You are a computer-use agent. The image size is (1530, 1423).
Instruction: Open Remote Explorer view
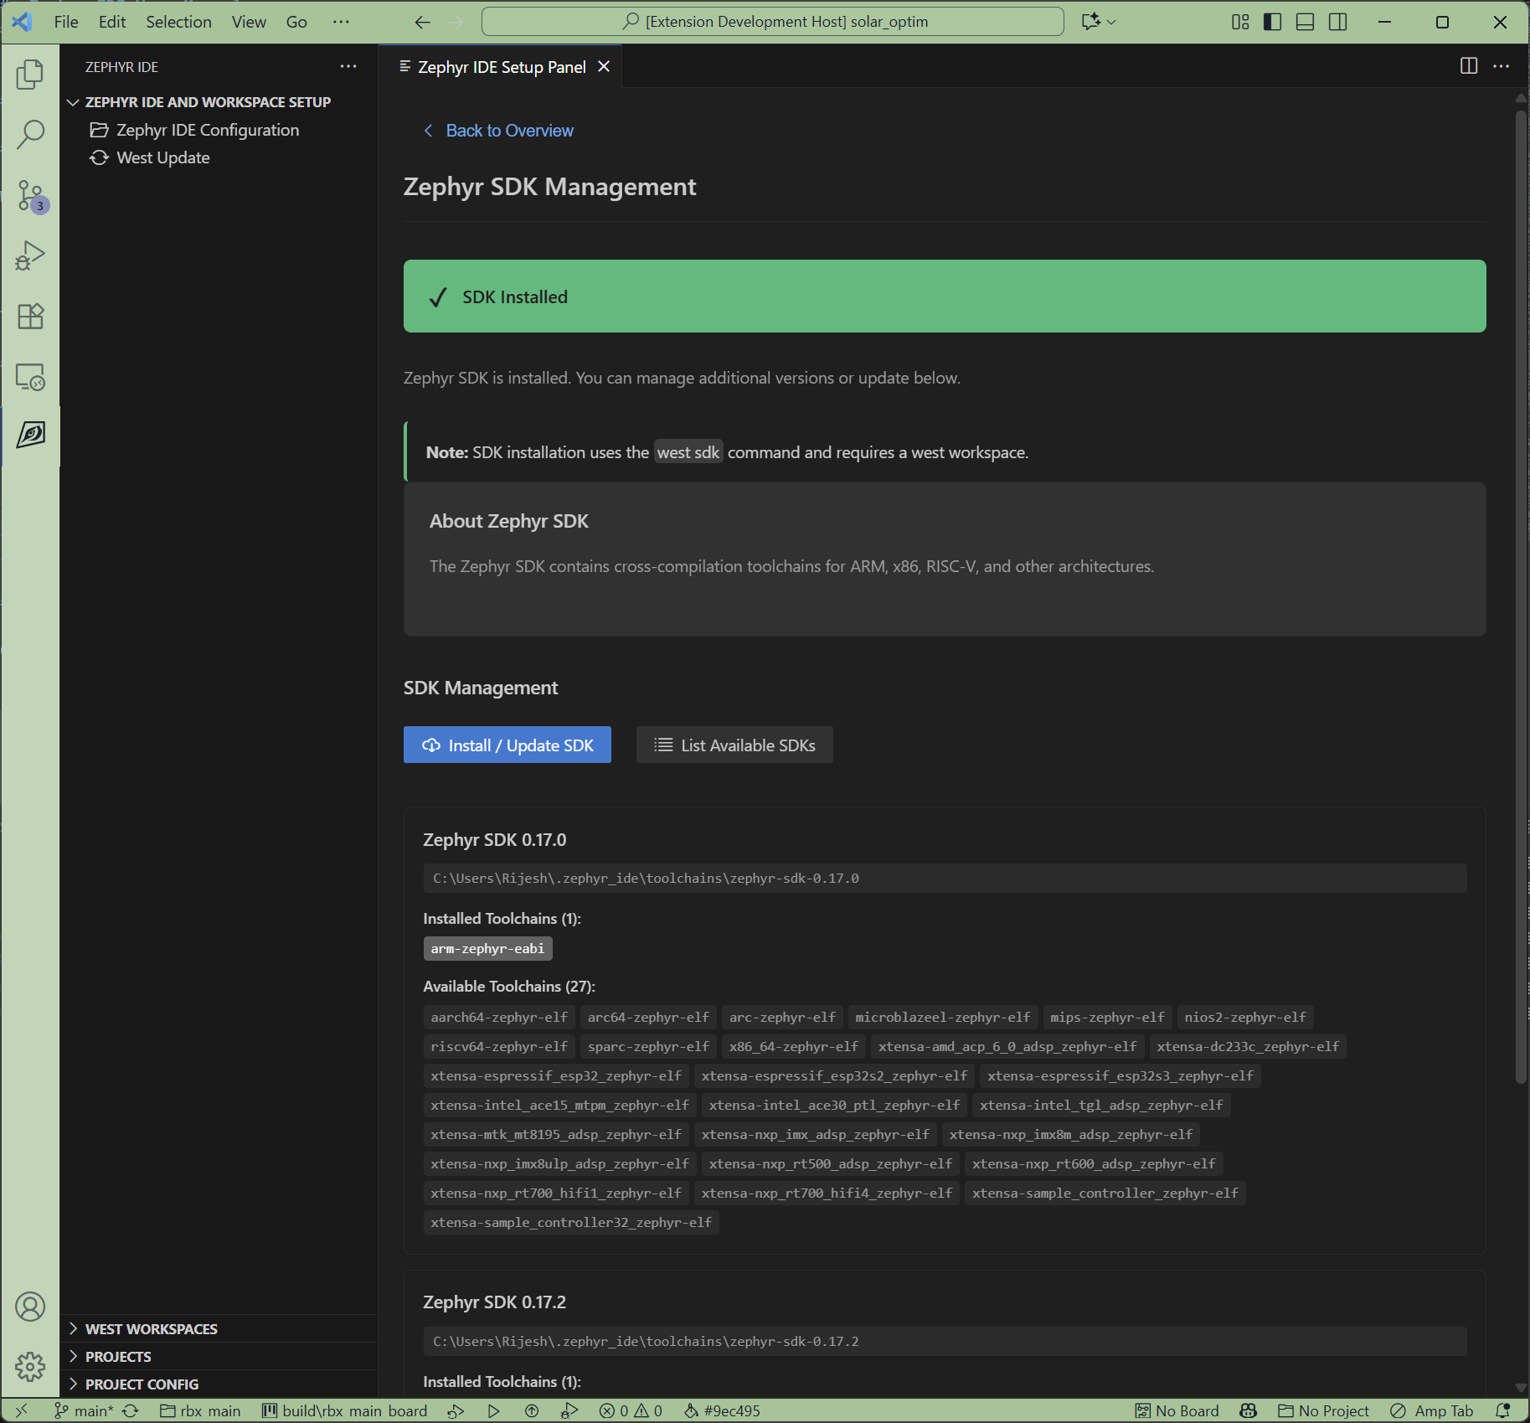click(x=30, y=377)
